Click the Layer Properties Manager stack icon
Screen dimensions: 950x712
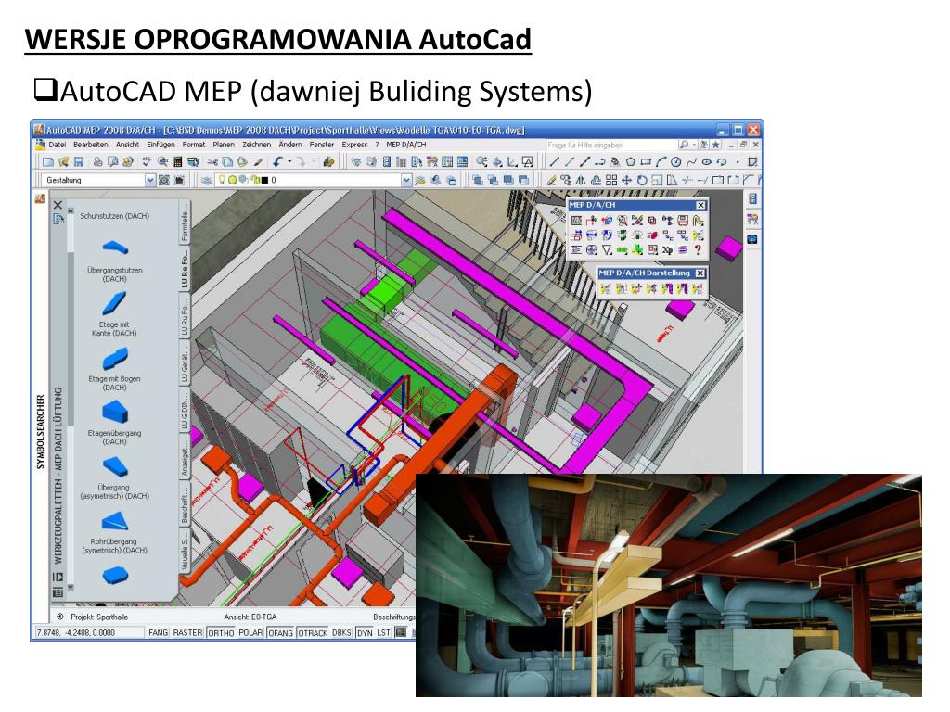click(x=207, y=181)
